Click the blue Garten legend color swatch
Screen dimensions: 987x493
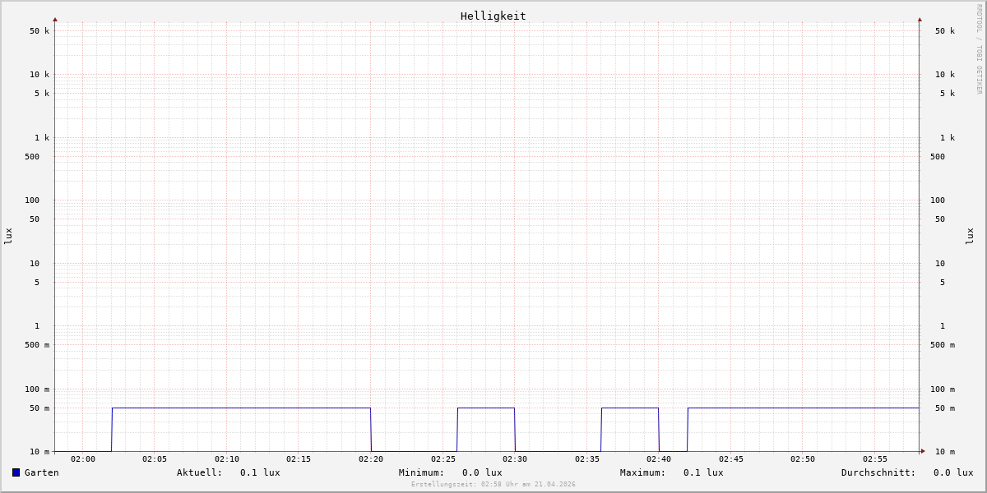[16, 472]
